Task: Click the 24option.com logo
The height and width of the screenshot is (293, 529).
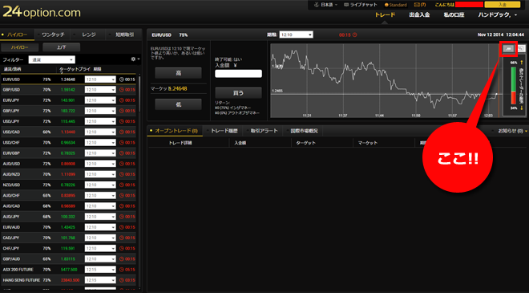Action: tap(42, 12)
